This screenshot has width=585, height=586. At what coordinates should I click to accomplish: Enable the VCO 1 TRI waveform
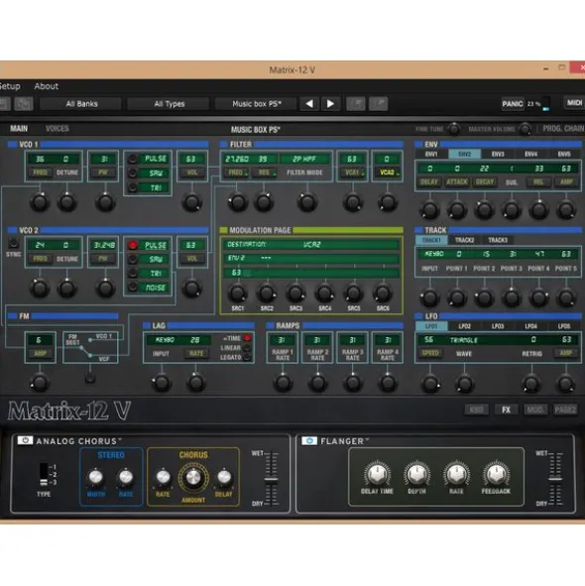[x=132, y=187]
